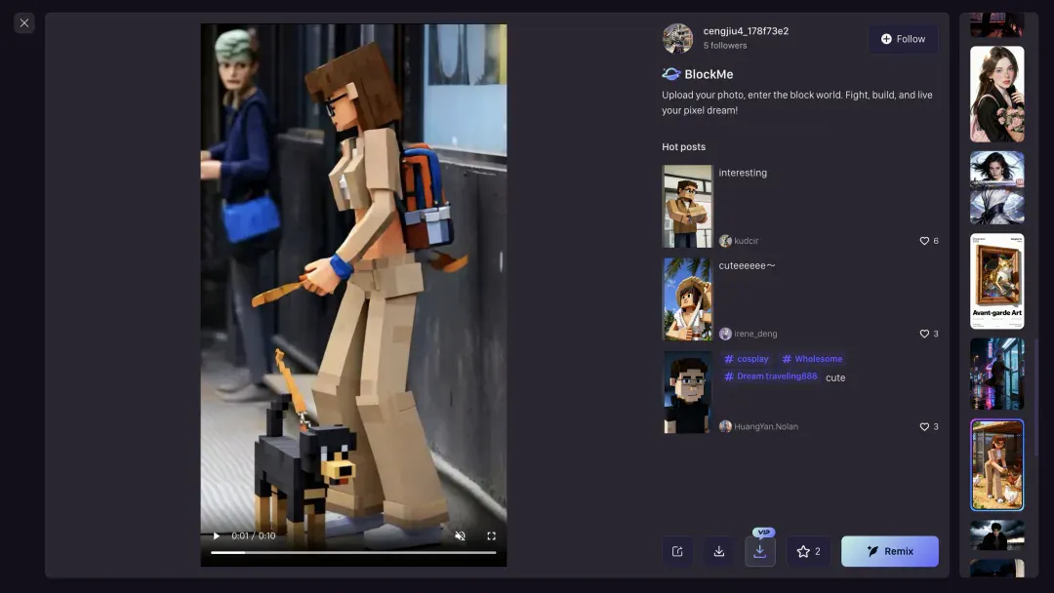Open the woman with flowers thumbnail
The image size is (1054, 593).
(996, 94)
